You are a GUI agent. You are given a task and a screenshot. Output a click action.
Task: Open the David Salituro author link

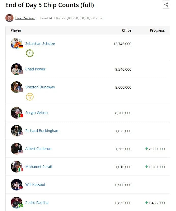tap(25, 18)
